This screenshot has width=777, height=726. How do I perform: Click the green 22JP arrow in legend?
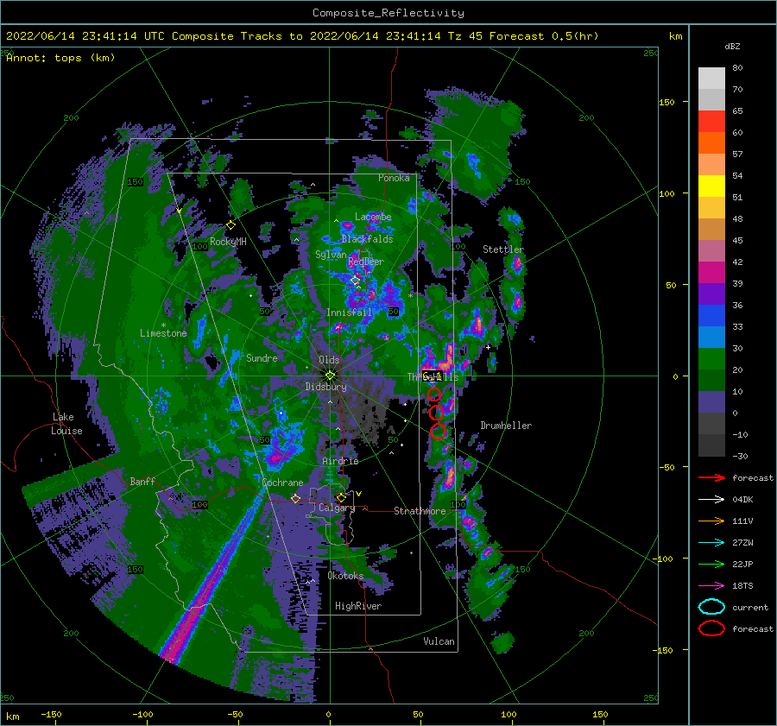(711, 564)
